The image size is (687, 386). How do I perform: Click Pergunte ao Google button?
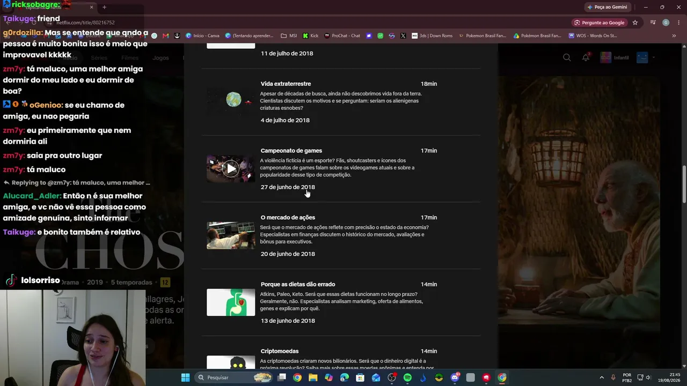pos(599,23)
